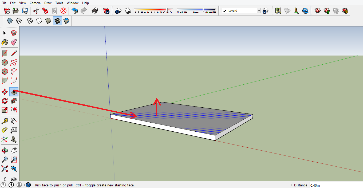The image size is (363, 188).
Task: Click the Zoom Extents tool
Action: pyautogui.click(x=5, y=169)
